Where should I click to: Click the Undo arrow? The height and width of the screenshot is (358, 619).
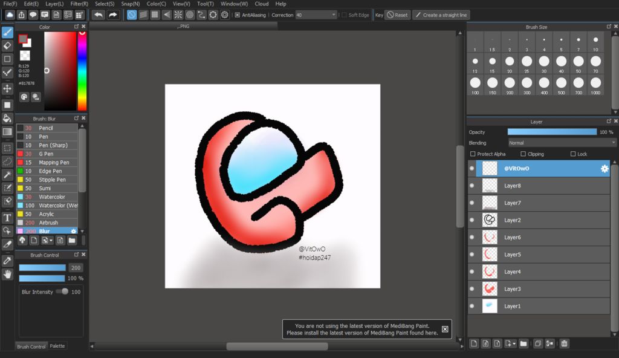pyautogui.click(x=99, y=15)
